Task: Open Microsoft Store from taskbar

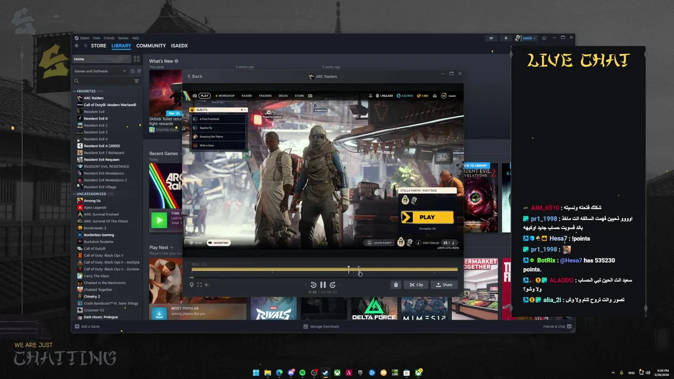Action: point(407,373)
